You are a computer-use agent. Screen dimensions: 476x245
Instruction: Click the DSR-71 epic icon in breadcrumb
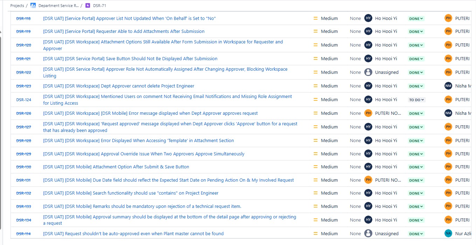(x=88, y=6)
